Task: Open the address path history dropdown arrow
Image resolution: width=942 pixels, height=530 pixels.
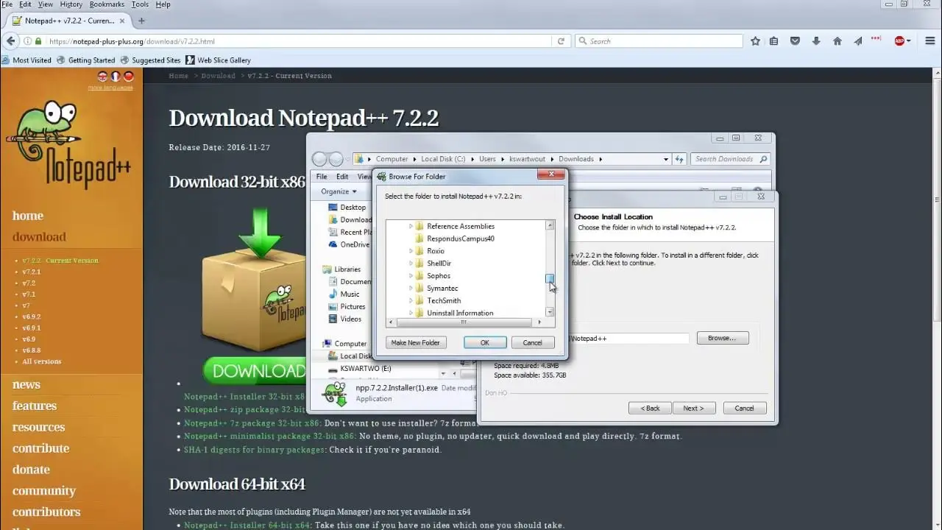Action: point(665,159)
